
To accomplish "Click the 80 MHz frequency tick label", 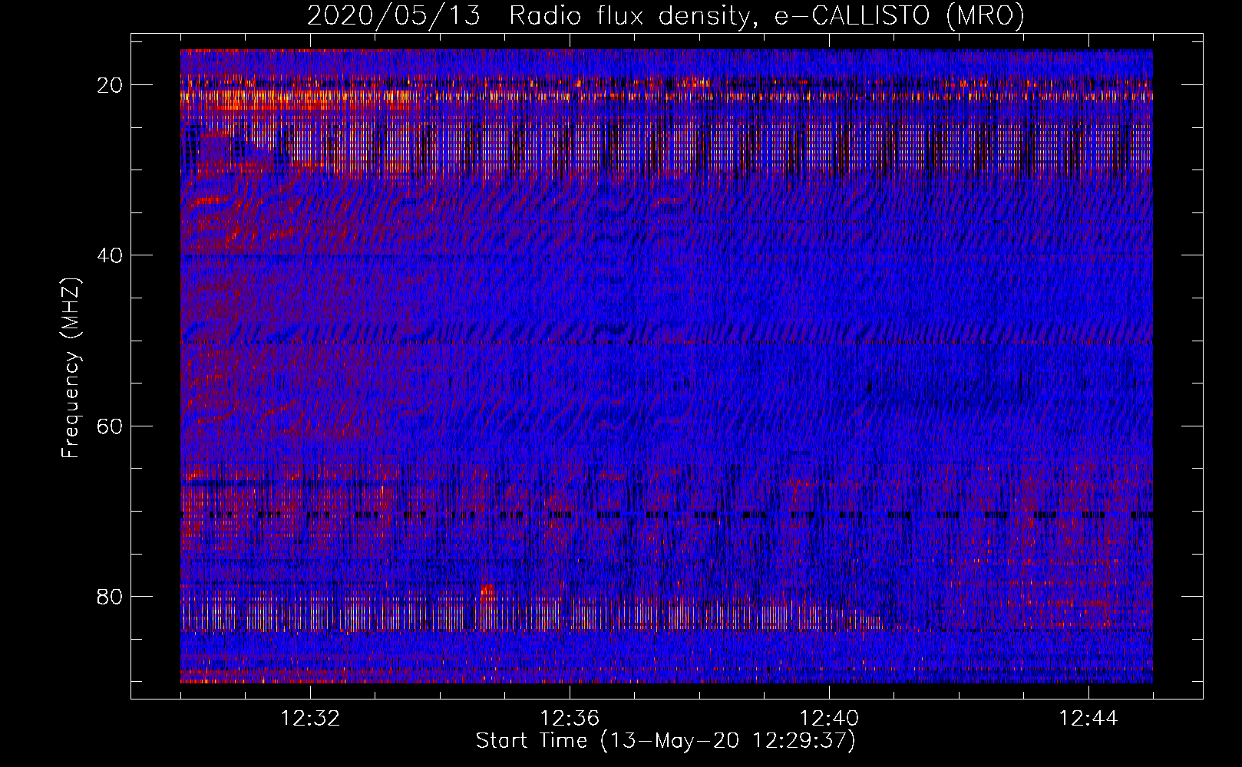I will 111,596.
